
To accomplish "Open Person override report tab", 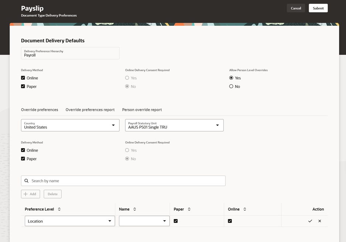I will point(142,110).
